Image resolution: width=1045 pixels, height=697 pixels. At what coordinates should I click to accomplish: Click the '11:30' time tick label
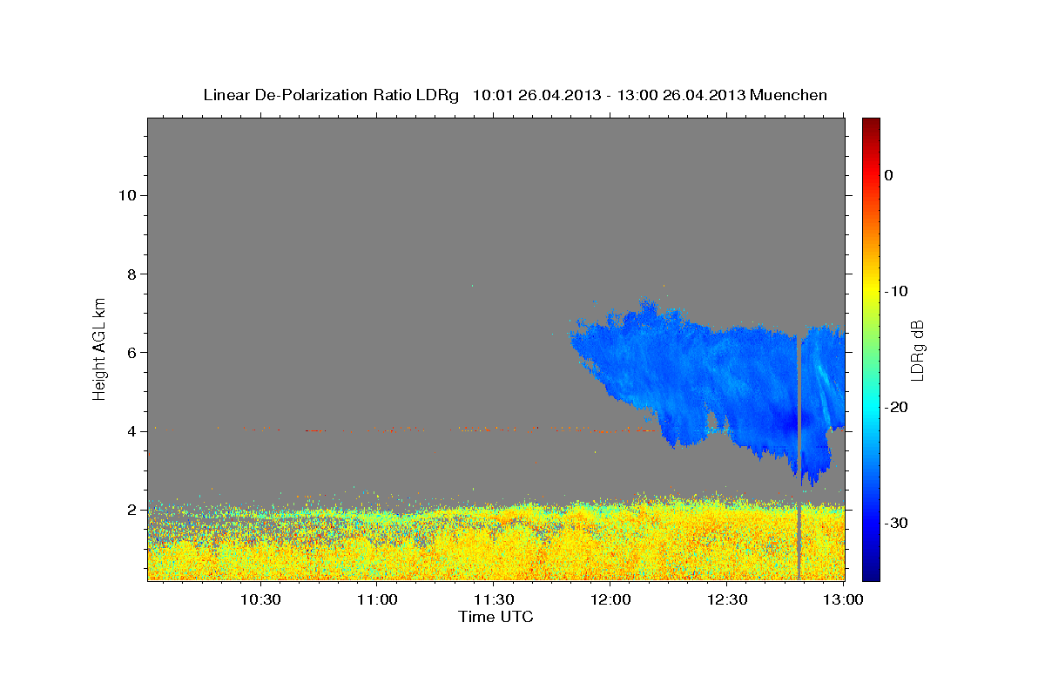coord(494,599)
